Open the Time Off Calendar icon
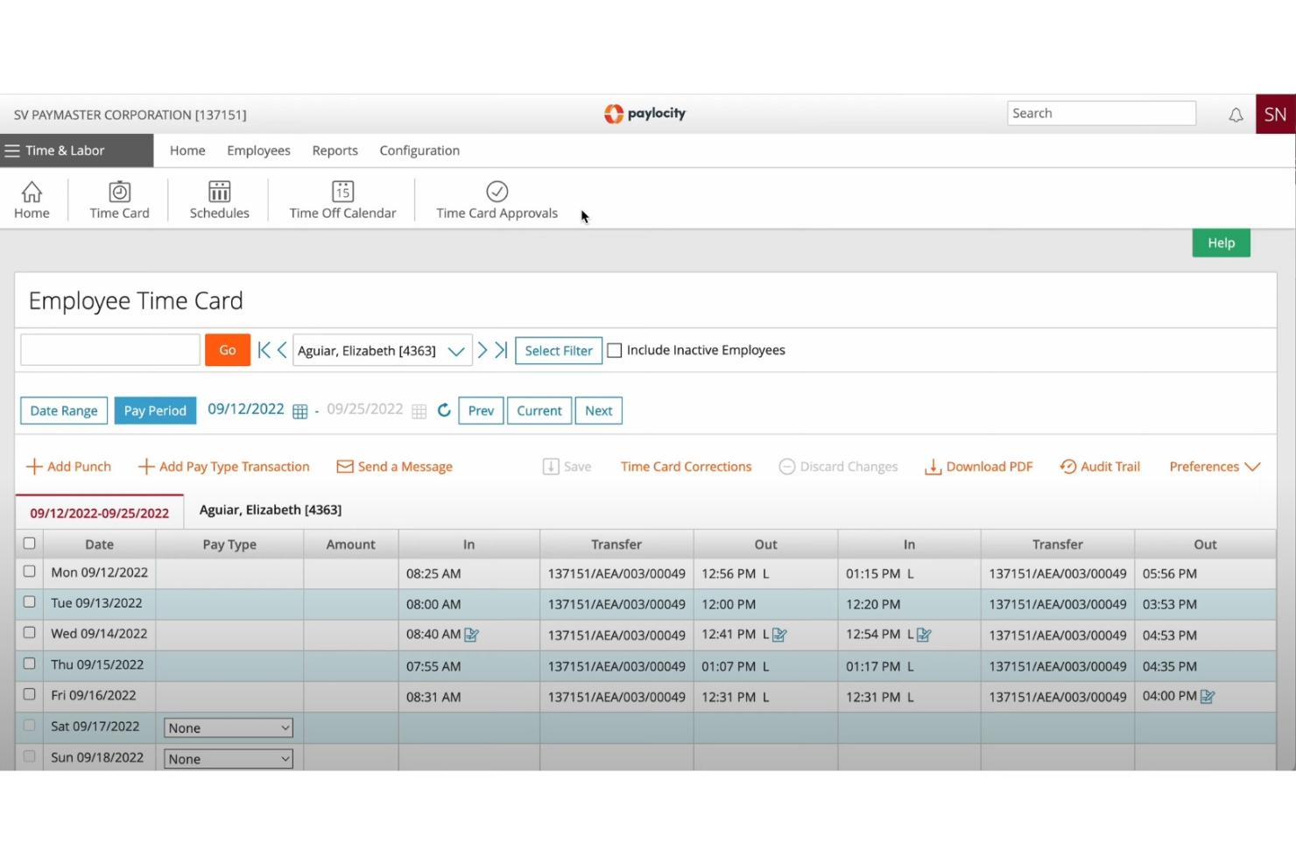The height and width of the screenshot is (864, 1296). click(x=342, y=200)
